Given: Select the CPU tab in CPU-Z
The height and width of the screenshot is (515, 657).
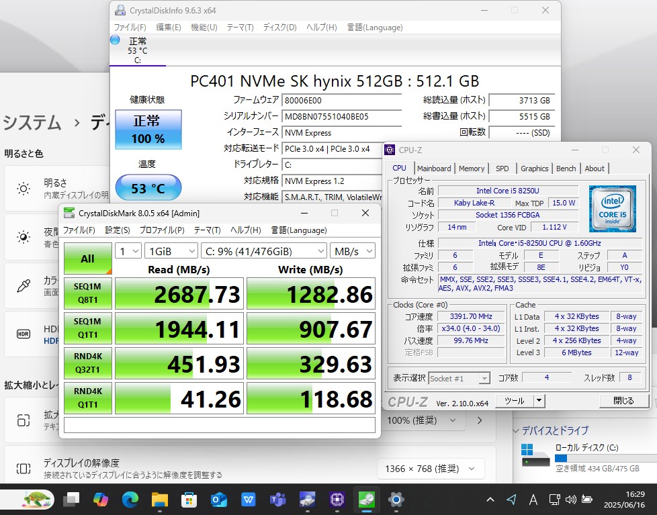Looking at the screenshot, I should 399,168.
